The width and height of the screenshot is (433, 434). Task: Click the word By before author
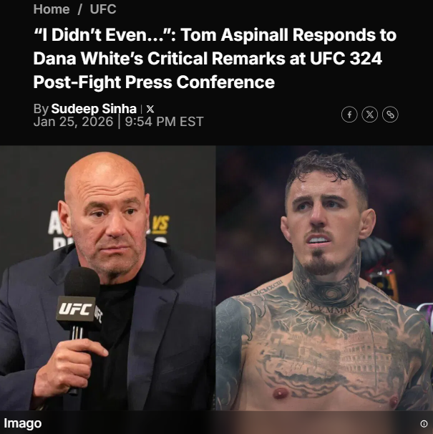point(41,109)
